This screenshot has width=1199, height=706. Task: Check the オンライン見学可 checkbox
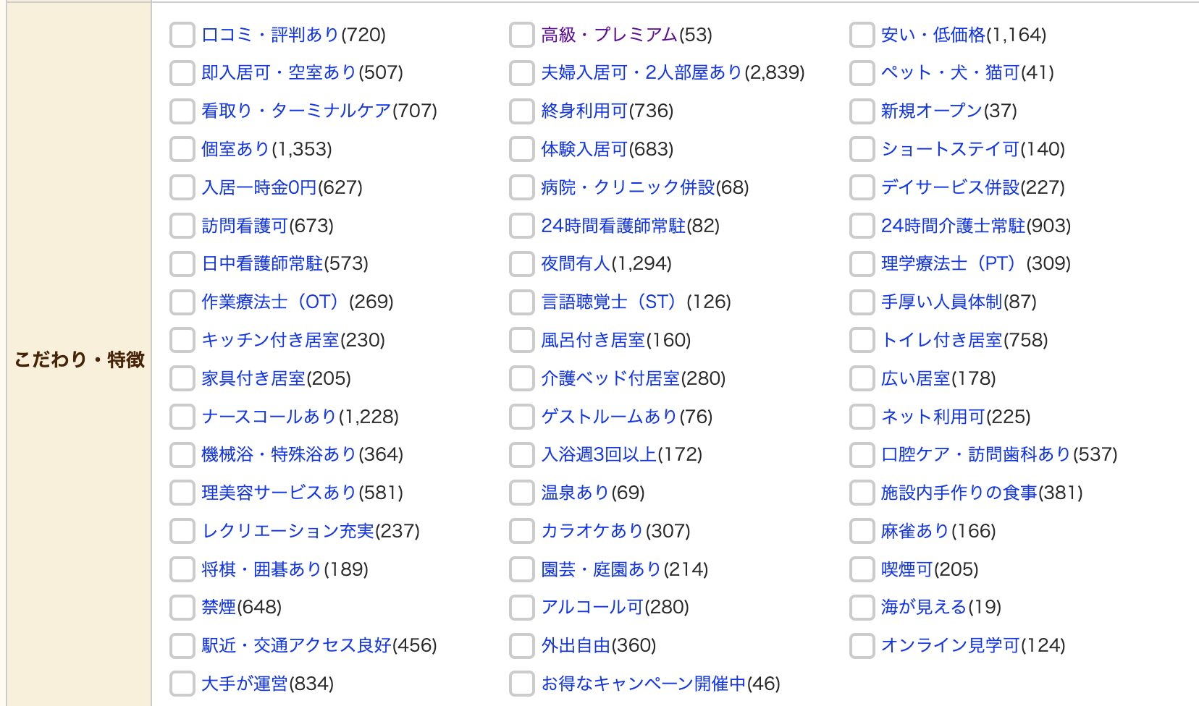(862, 646)
